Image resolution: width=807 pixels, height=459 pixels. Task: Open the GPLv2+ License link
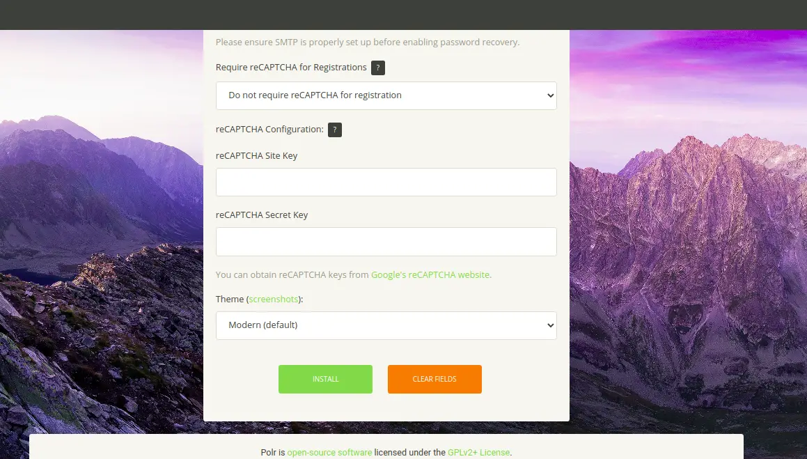click(478, 452)
